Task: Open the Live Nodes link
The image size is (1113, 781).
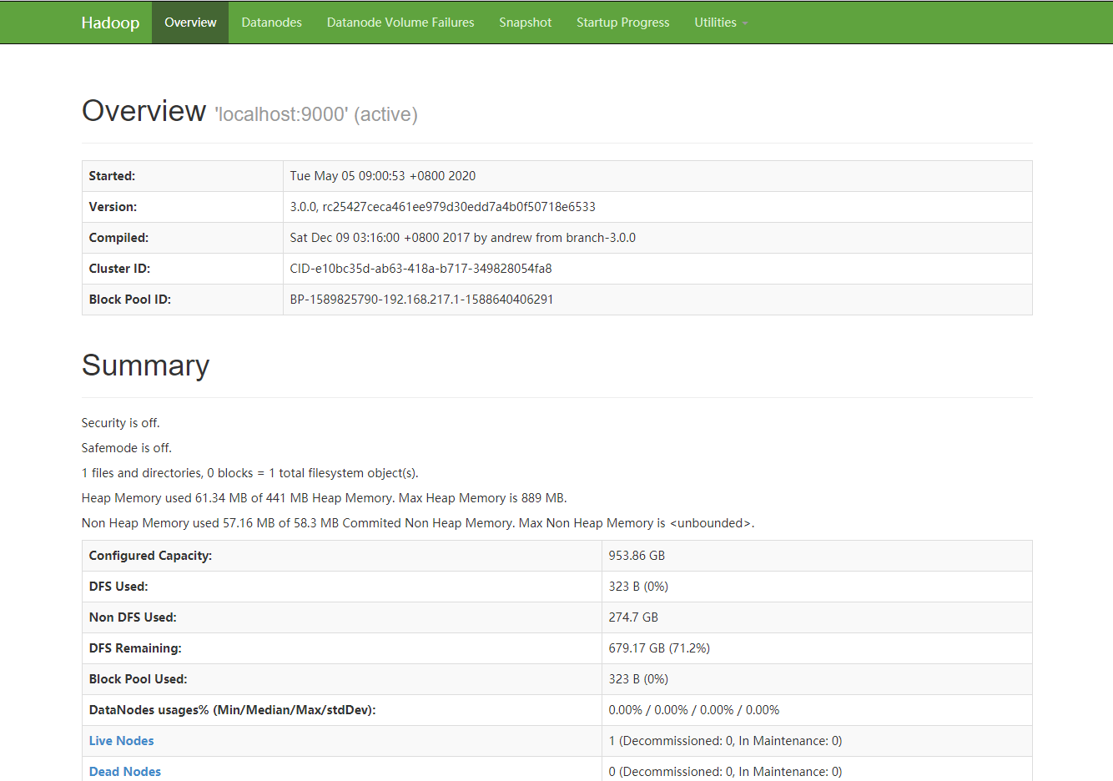Action: (122, 741)
